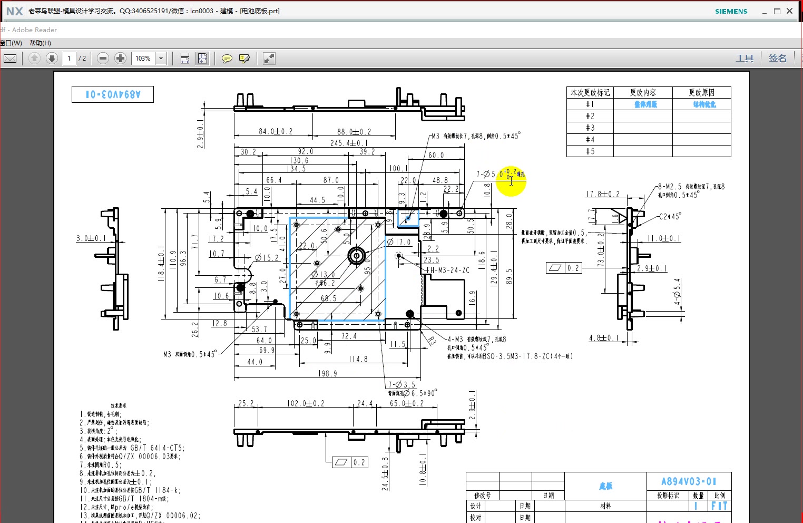Open the 签名 sign pane
The image size is (803, 523).
777,59
